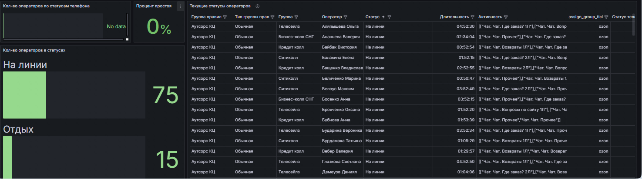Image resolution: width=642 pixels, height=179 pixels.
Task: Open filter for assign_group column
Action: (x=606, y=17)
